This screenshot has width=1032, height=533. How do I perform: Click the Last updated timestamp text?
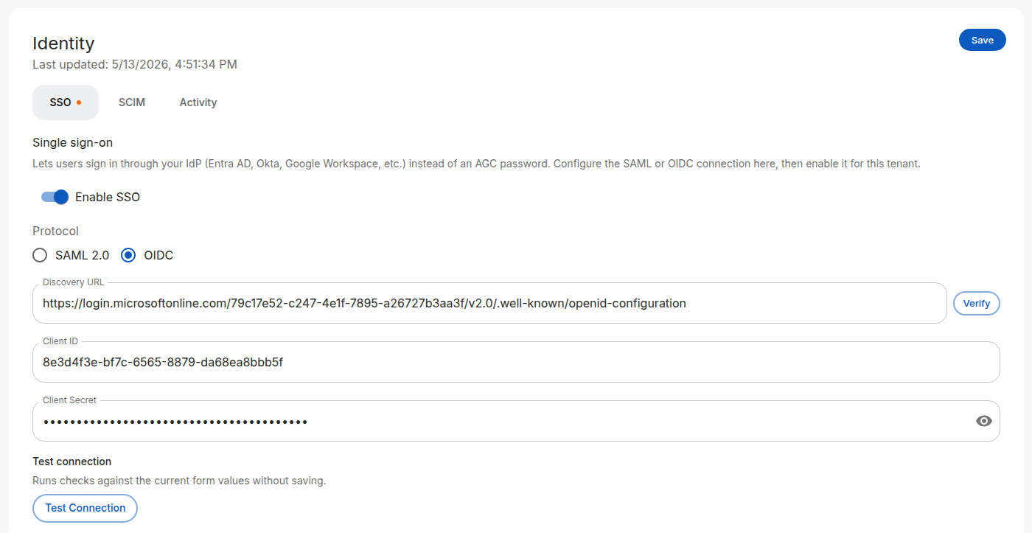tap(135, 64)
